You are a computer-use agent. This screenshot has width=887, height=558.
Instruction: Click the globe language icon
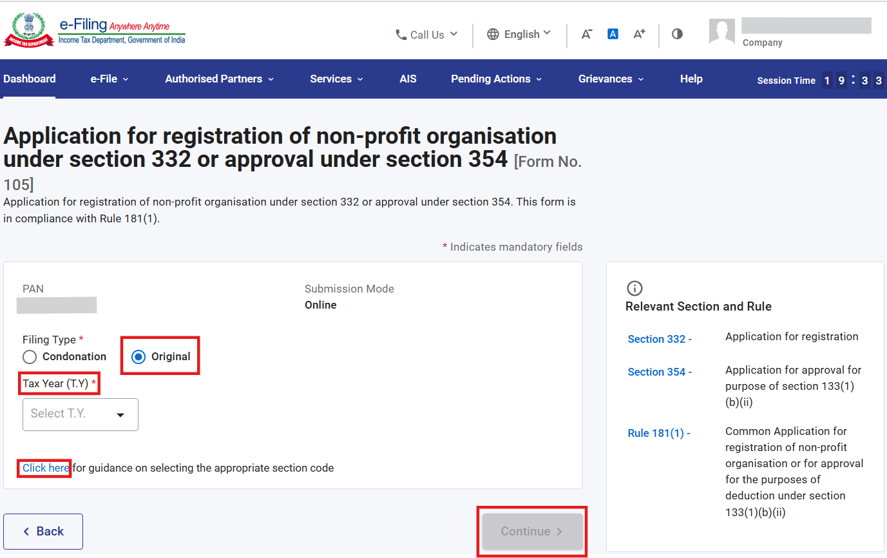pyautogui.click(x=493, y=34)
